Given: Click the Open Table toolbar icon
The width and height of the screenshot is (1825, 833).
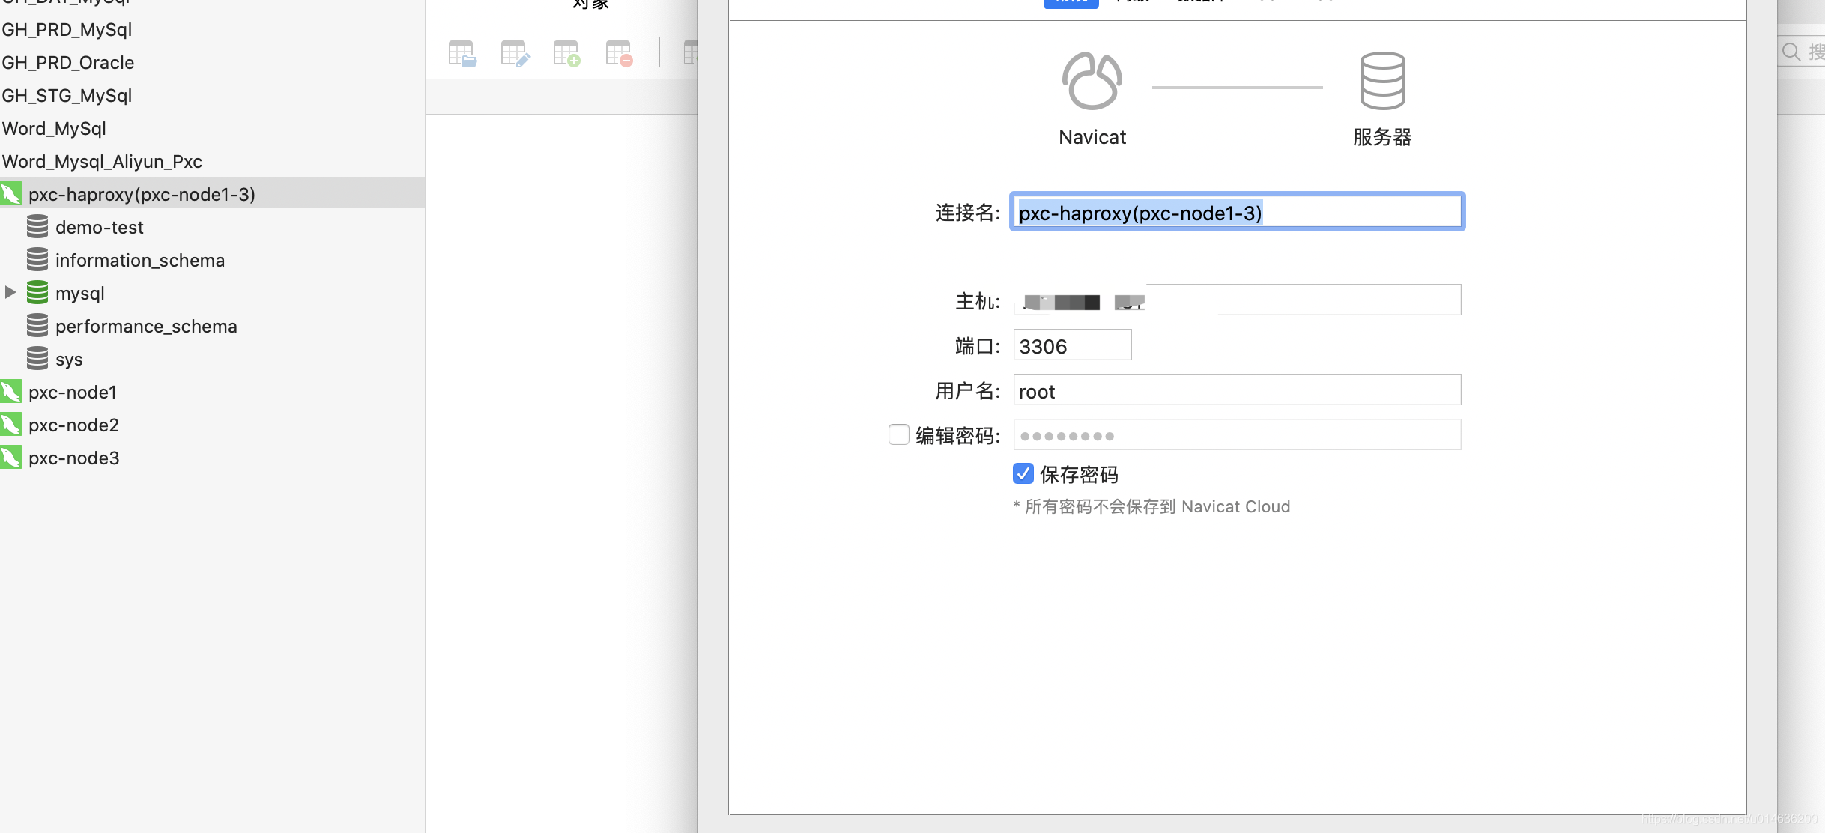Looking at the screenshot, I should click(462, 54).
